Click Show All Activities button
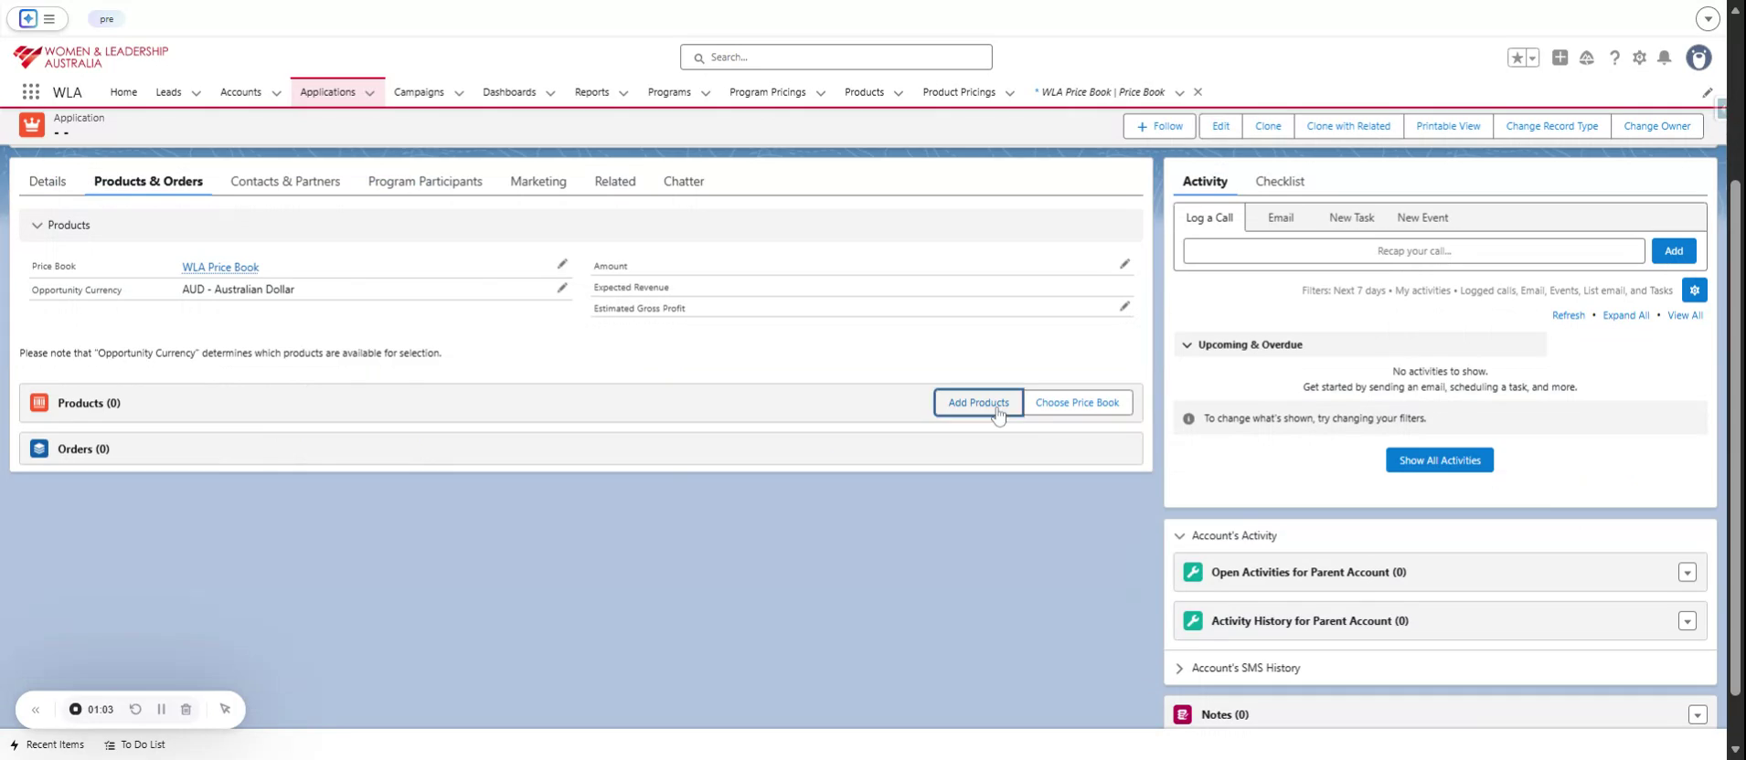The image size is (1746, 760). pos(1440,460)
